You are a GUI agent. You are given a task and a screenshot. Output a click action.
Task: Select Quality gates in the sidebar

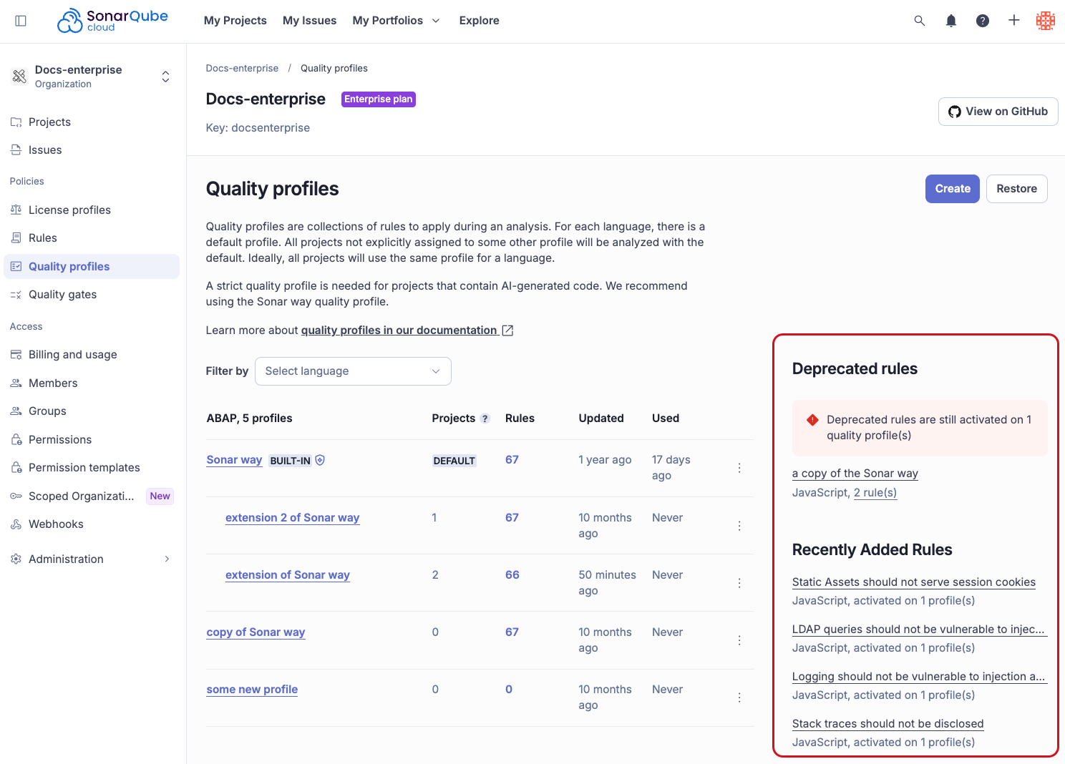[91, 295]
